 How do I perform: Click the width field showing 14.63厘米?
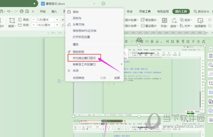(x=45, y=25)
